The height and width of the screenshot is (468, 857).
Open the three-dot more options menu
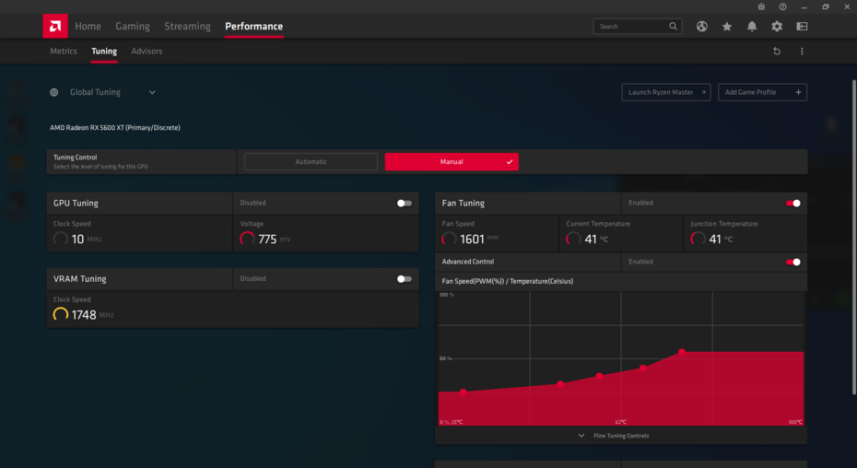pos(802,52)
